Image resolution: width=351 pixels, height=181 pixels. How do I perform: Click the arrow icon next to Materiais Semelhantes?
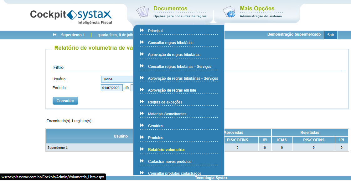142,113
